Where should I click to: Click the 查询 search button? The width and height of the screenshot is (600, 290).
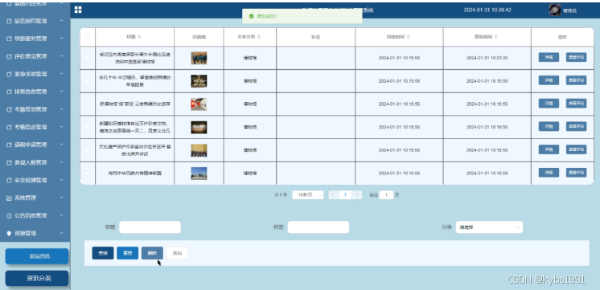(x=103, y=253)
